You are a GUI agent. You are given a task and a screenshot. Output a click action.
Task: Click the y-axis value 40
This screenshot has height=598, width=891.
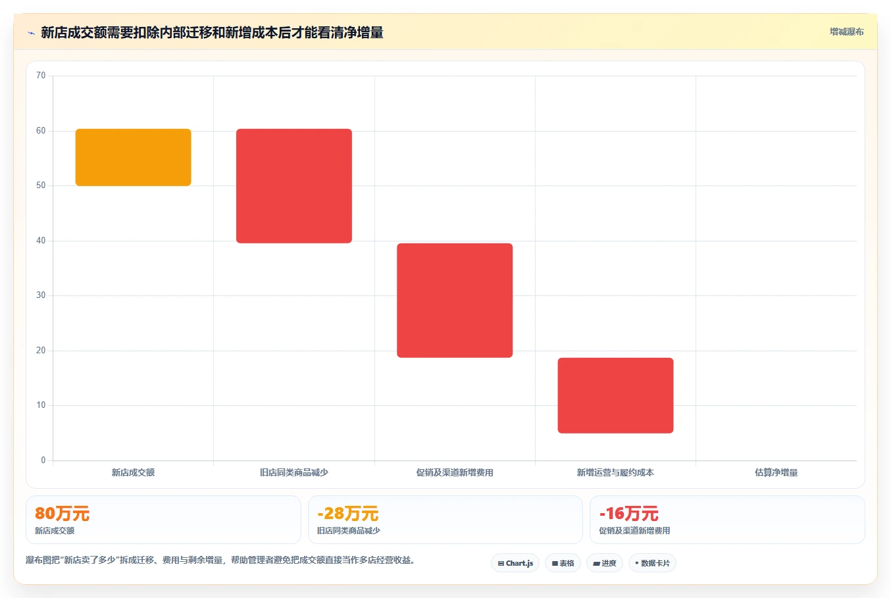pyautogui.click(x=41, y=241)
